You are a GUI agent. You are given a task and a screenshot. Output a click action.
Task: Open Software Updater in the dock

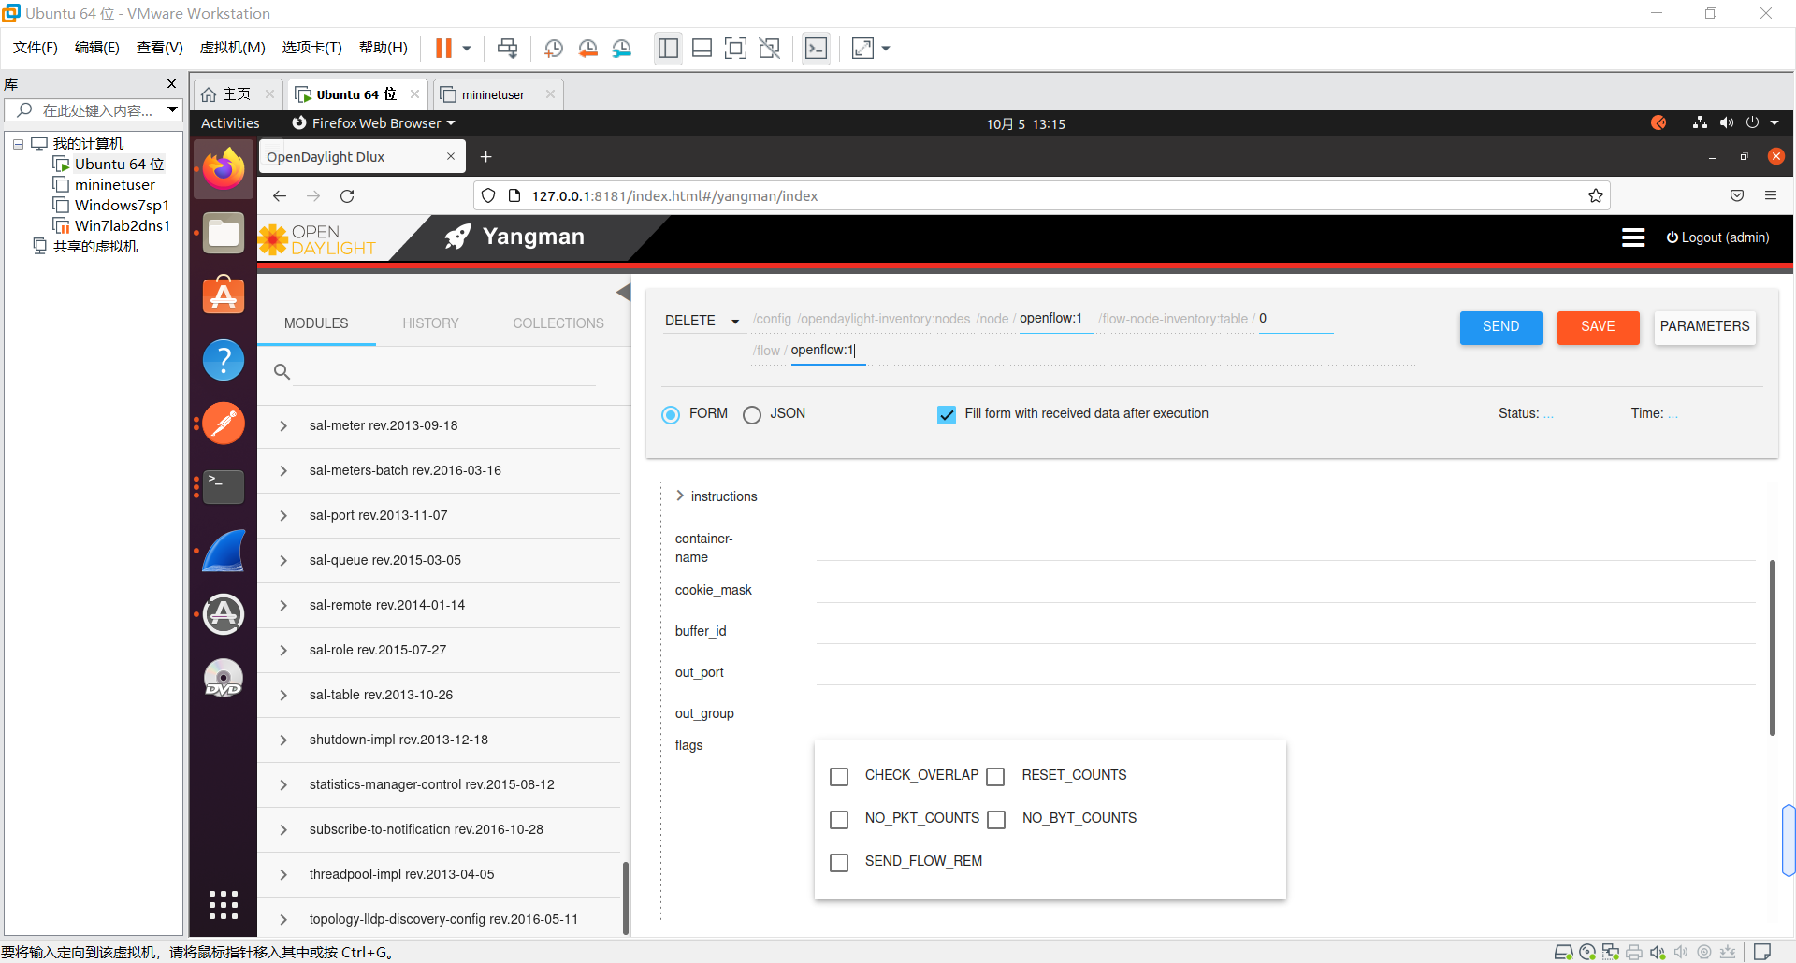224,614
